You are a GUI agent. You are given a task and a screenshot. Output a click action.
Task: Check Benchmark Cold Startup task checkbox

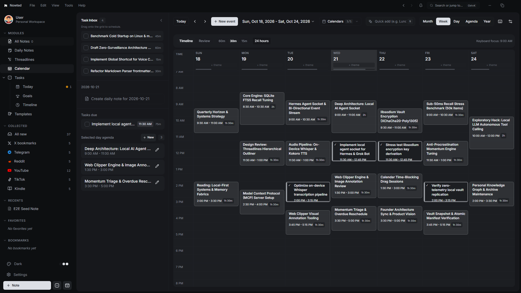[x=86, y=36]
